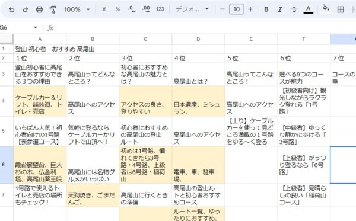The image size is (356, 221).
Task: Open the borders tool
Action: click(x=341, y=9)
